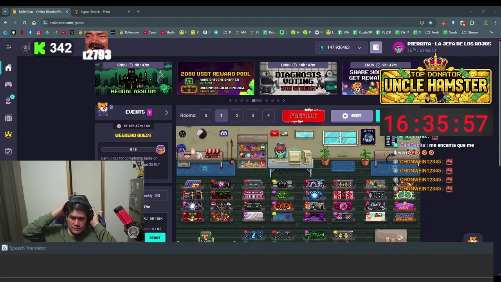Screen dimensions: 501x282
Task: Click the WEEKEND QUEST title
Action: tap(133, 135)
